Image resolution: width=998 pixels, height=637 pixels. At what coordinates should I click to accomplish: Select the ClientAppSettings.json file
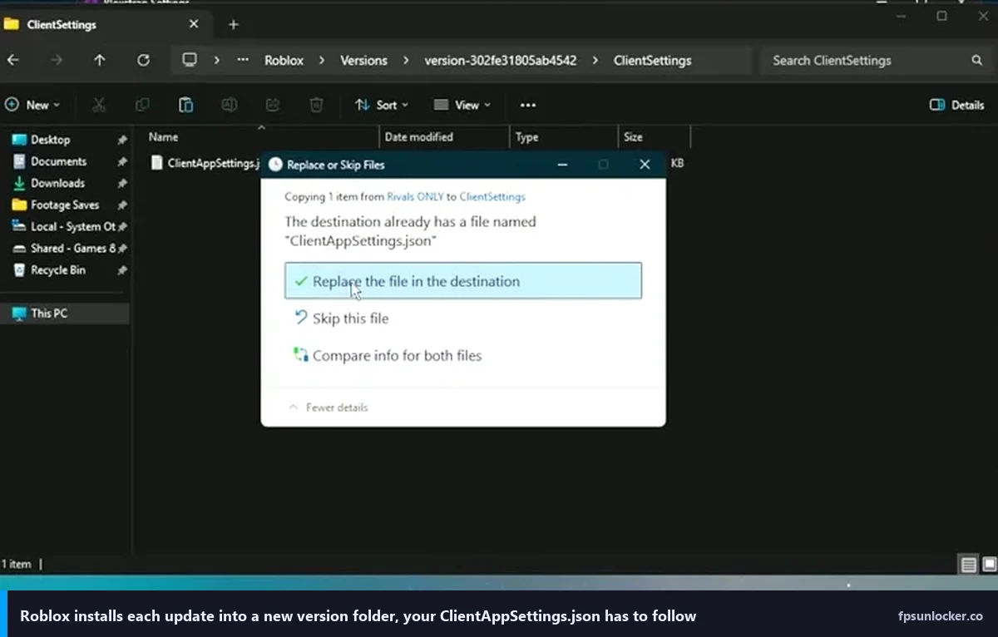click(205, 163)
